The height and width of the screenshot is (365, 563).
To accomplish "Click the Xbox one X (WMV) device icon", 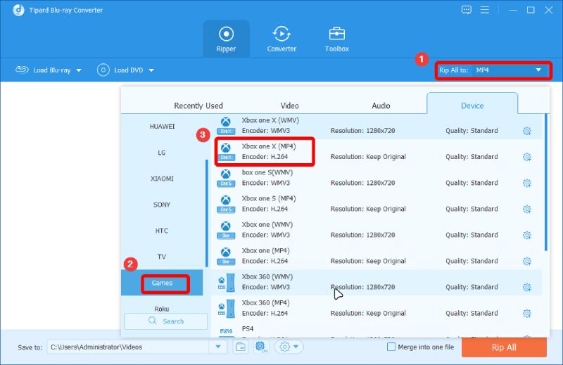I will click(x=226, y=126).
